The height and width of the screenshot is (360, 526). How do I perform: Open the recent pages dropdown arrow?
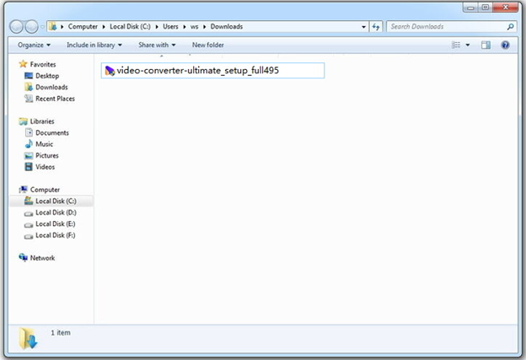coord(42,27)
